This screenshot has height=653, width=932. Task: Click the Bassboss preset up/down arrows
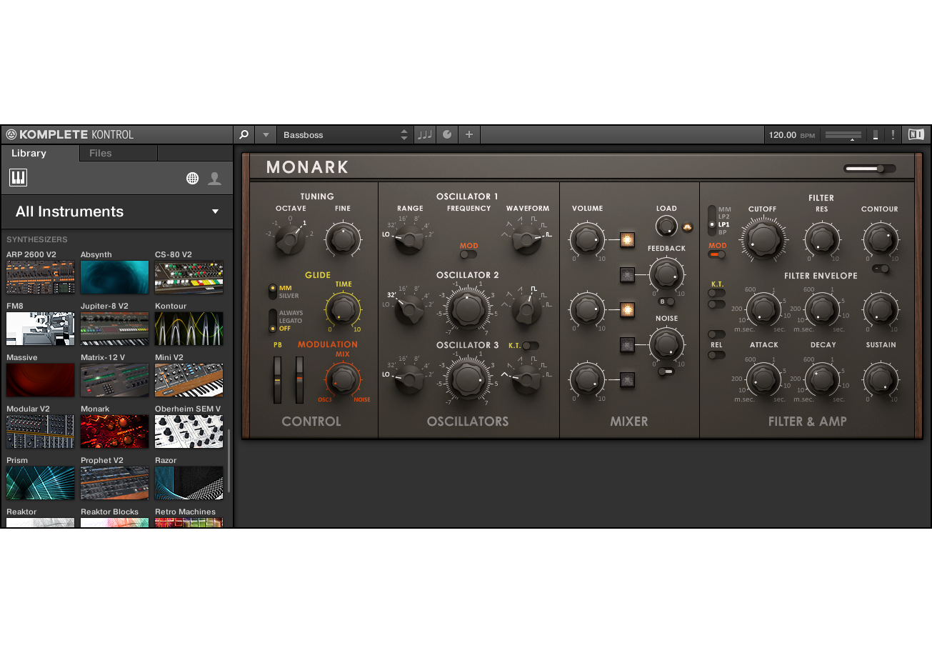404,134
